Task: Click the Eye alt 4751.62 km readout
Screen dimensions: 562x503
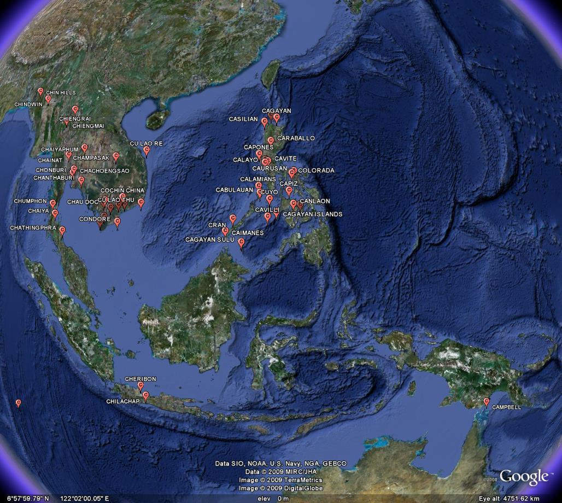Action: tap(509, 498)
